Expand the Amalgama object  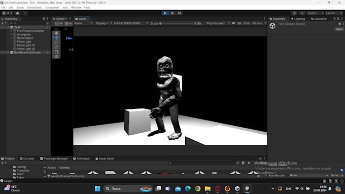(x=11, y=34)
